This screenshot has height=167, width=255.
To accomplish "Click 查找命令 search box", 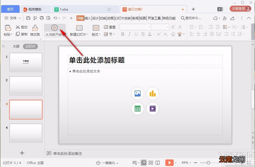I will click(x=191, y=18).
